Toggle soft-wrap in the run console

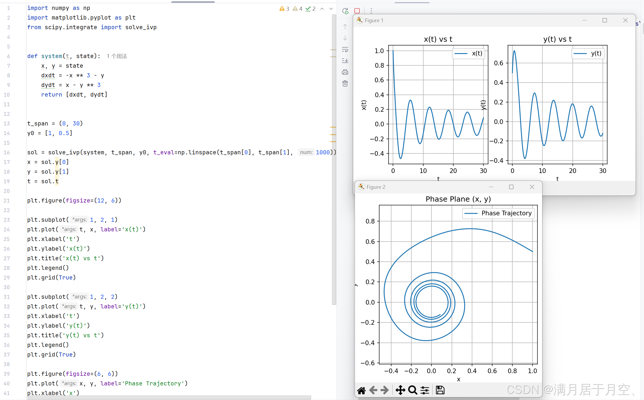point(345,50)
